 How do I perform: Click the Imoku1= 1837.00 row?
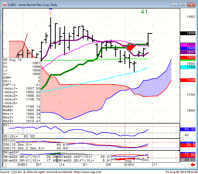(x=22, y=89)
